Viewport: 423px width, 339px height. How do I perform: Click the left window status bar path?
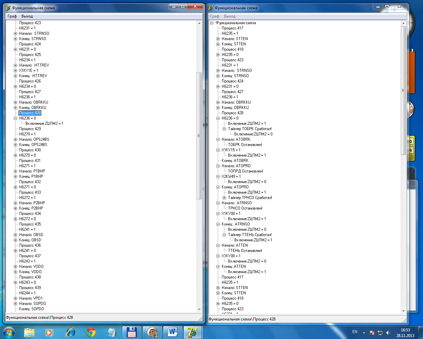tap(40, 317)
